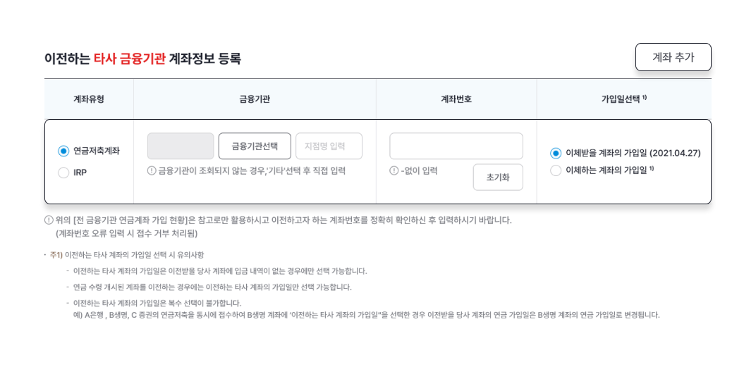Click the 계좌유형 column header
Image resolution: width=756 pixels, height=367 pixels.
pyautogui.click(x=89, y=99)
